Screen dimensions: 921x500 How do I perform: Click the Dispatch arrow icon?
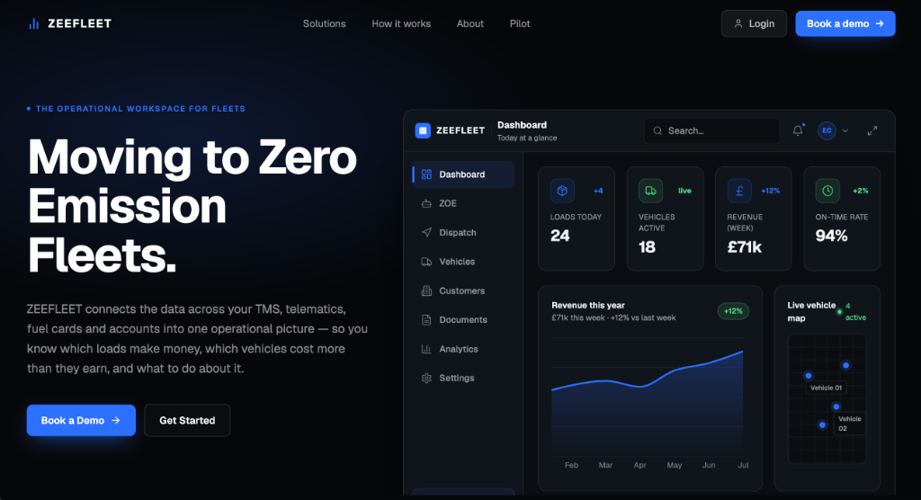[426, 233]
